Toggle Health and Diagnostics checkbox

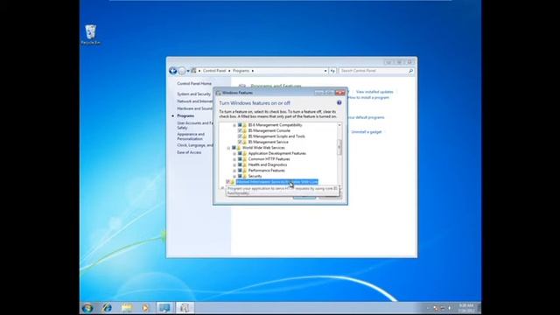[240, 165]
